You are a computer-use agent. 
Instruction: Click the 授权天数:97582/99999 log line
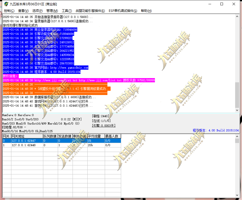pyautogui.click(x=79, y=80)
